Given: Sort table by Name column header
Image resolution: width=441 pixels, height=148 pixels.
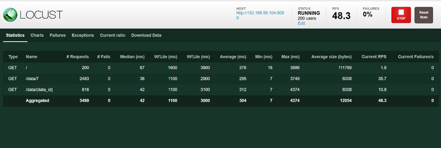Looking at the screenshot, I should pyautogui.click(x=31, y=57).
